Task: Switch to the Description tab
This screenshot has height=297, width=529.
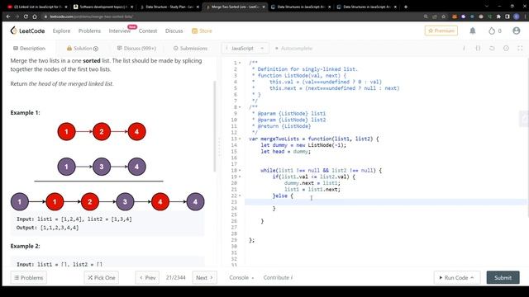Action: (x=29, y=48)
